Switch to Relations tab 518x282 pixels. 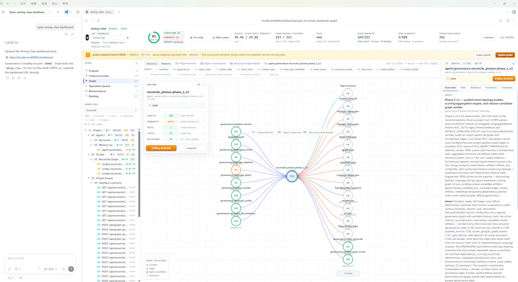pos(166,64)
